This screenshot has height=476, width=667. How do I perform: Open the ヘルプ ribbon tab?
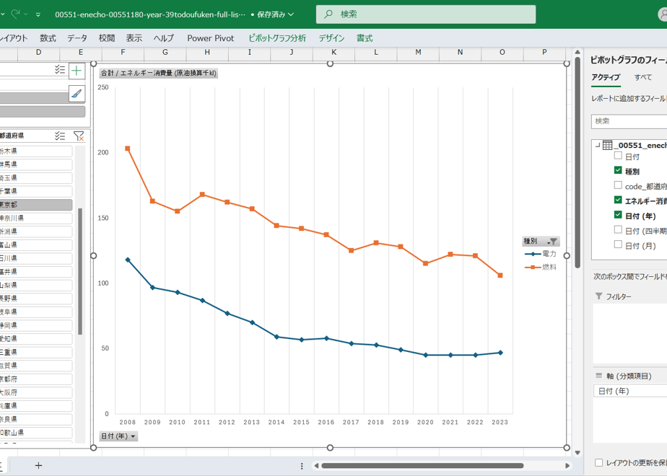[164, 38]
